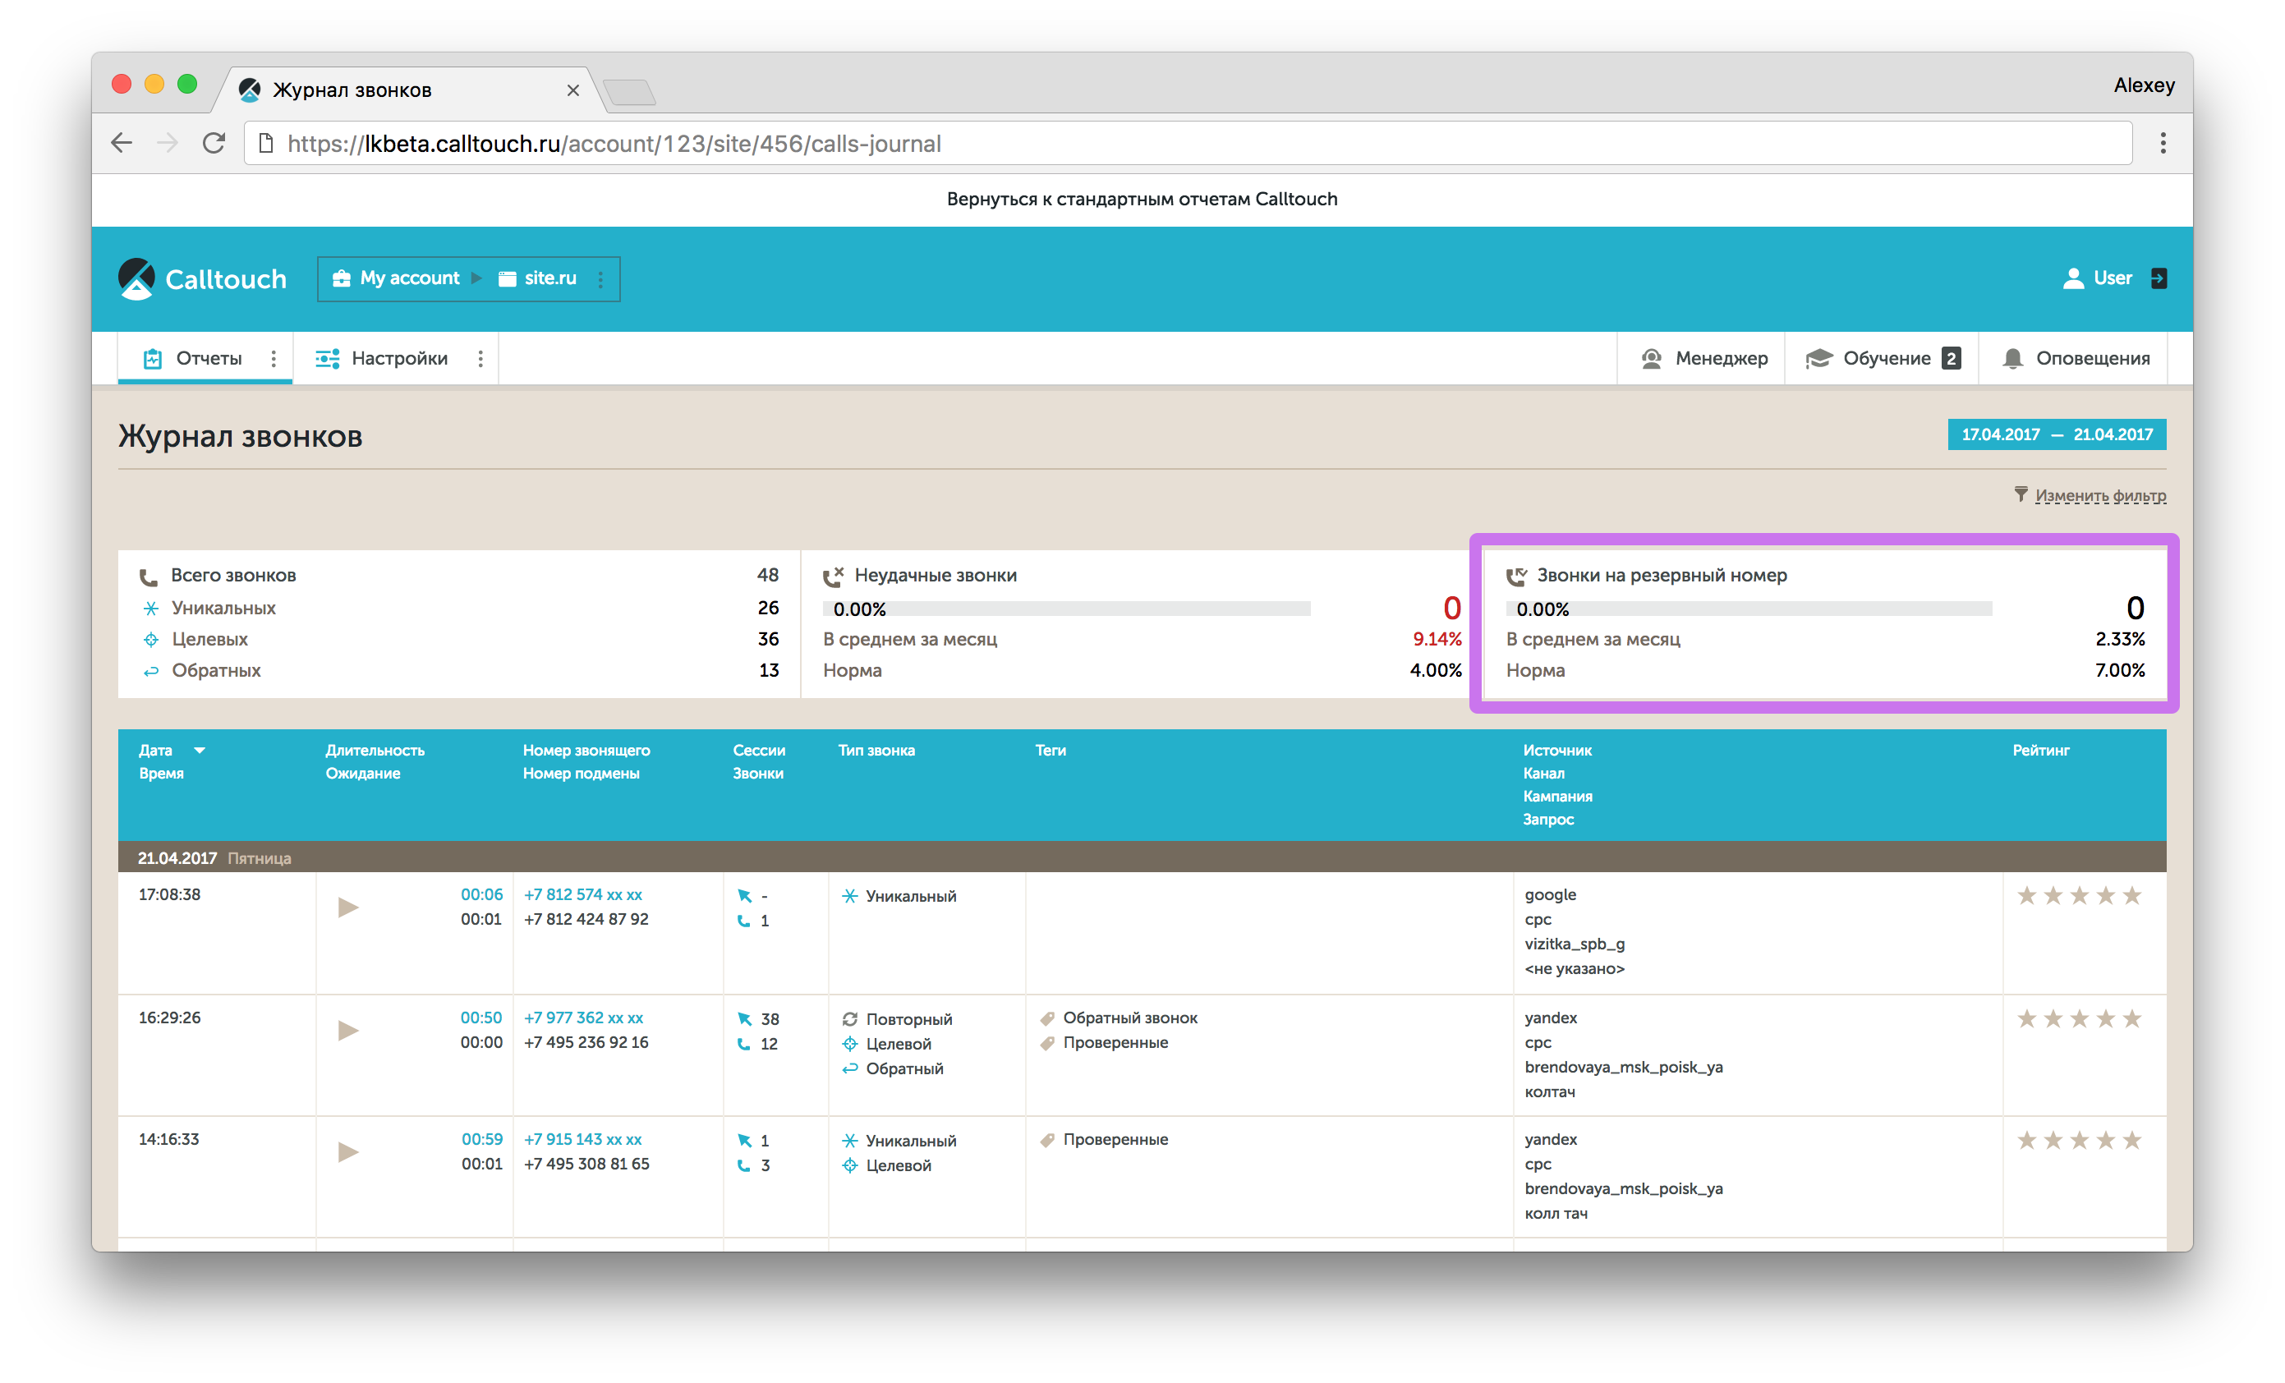Click caller number +7 915 143 xx xx
The height and width of the screenshot is (1383, 2285).
point(582,1139)
